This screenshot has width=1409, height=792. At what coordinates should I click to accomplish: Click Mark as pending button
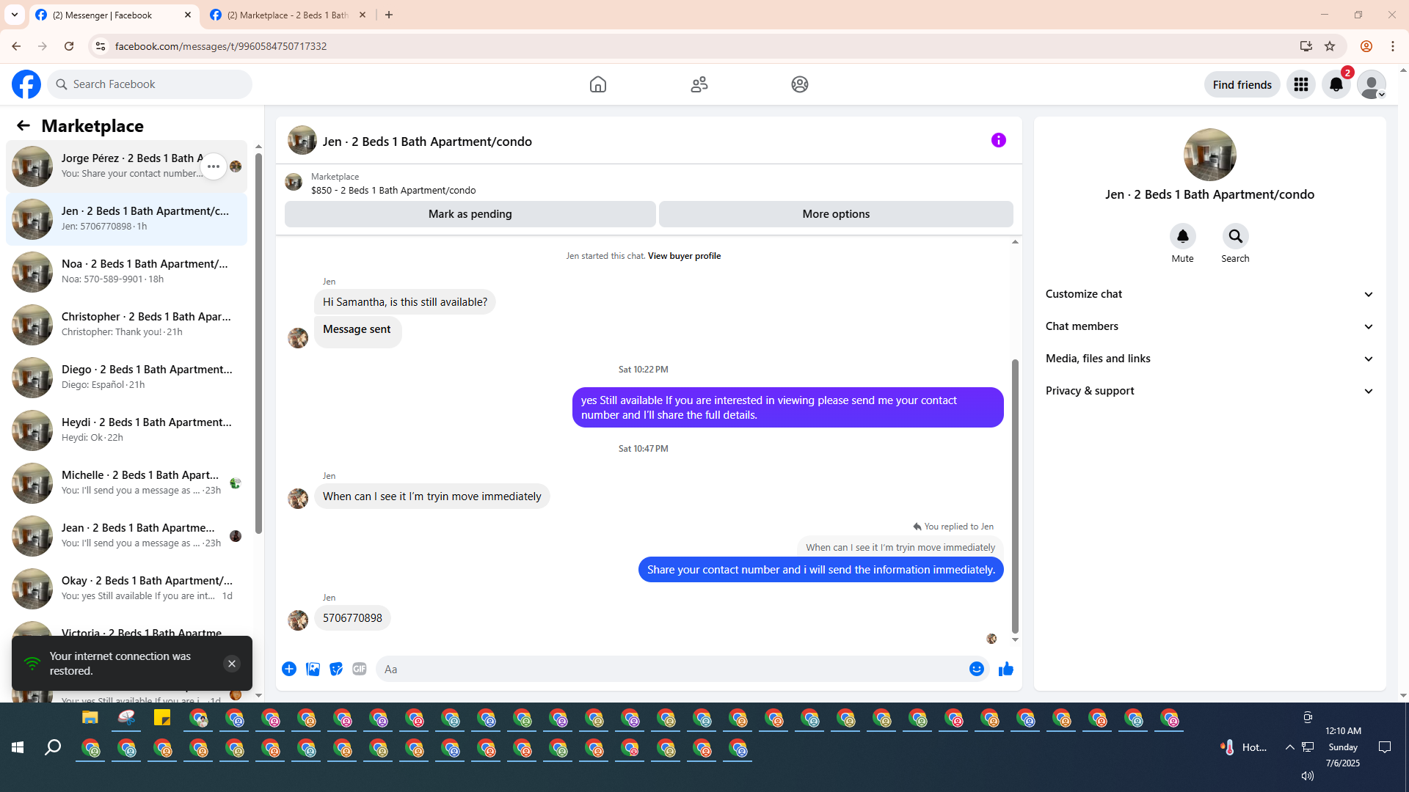(x=470, y=214)
